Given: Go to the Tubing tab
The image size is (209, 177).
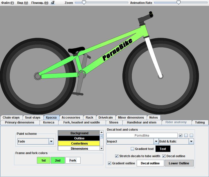Looking at the screenshot, I should 200,122.
